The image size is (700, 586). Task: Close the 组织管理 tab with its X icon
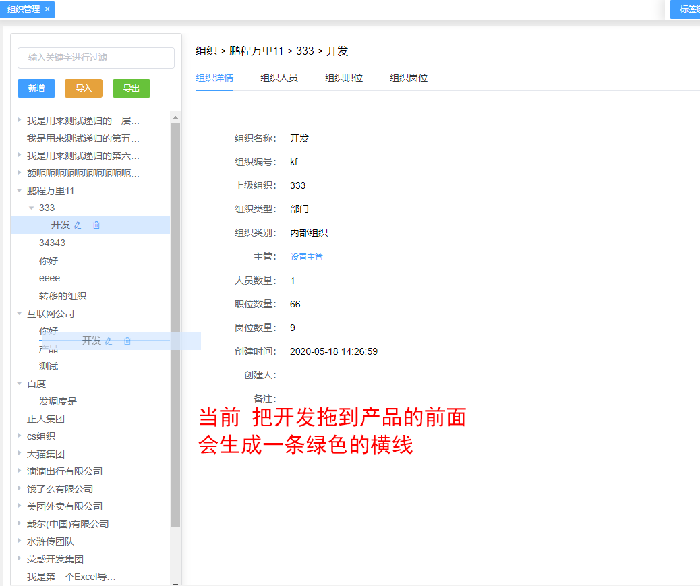click(46, 9)
